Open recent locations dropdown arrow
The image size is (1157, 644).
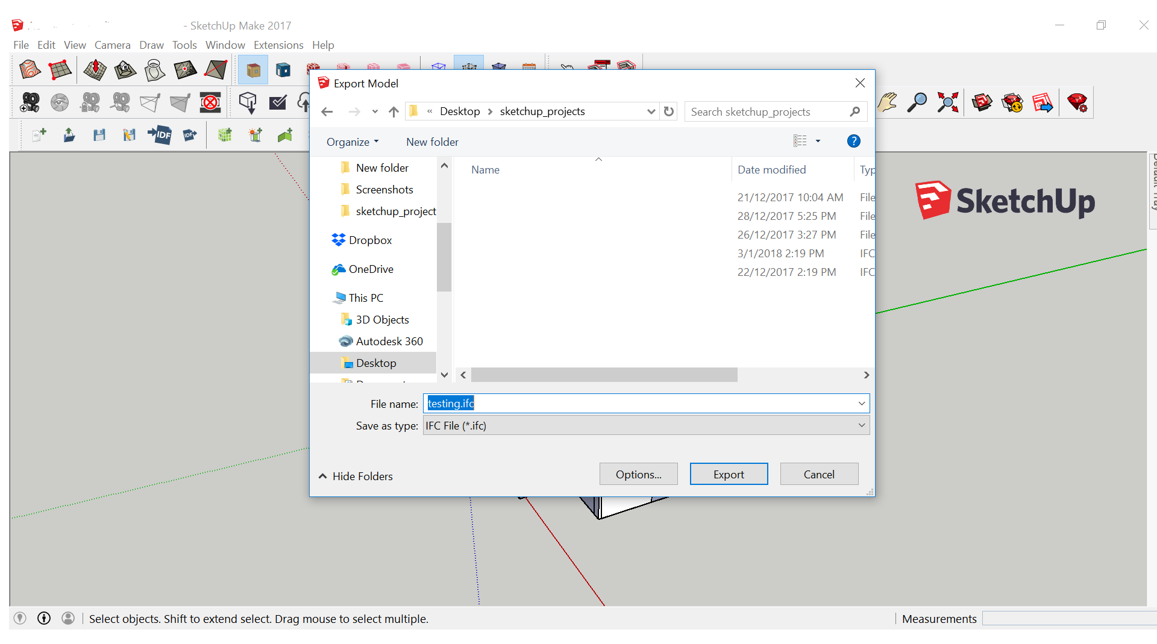(x=375, y=111)
